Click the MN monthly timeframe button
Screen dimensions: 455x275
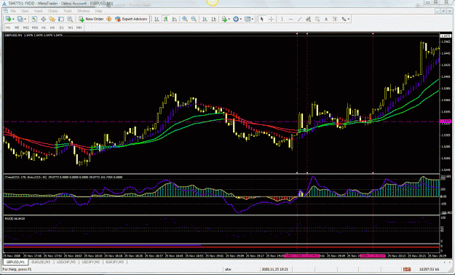pyautogui.click(x=79, y=28)
